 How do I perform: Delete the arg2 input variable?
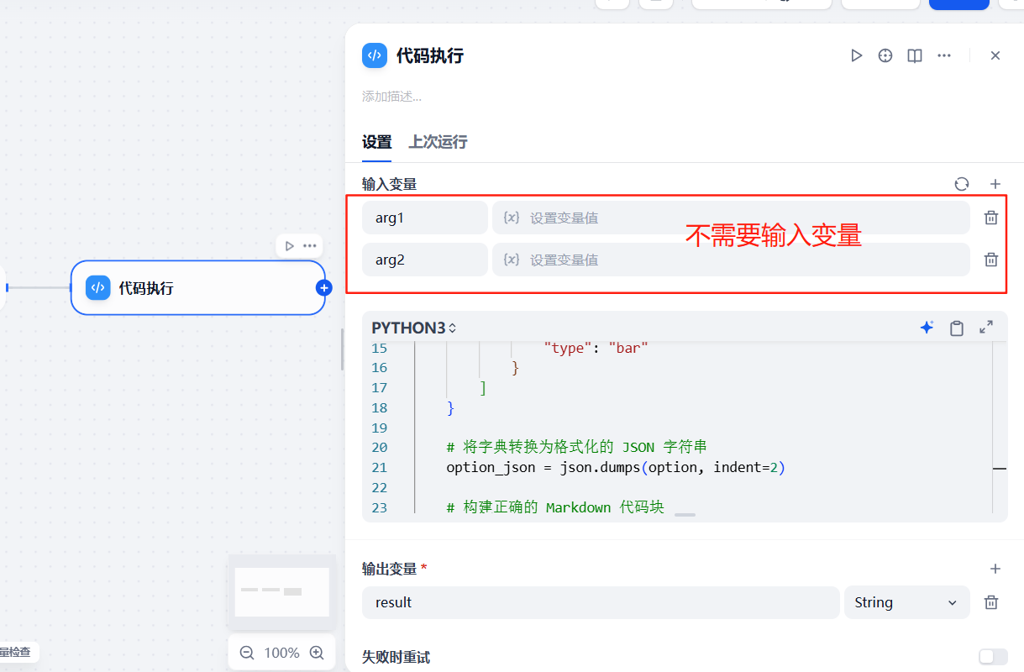[991, 260]
